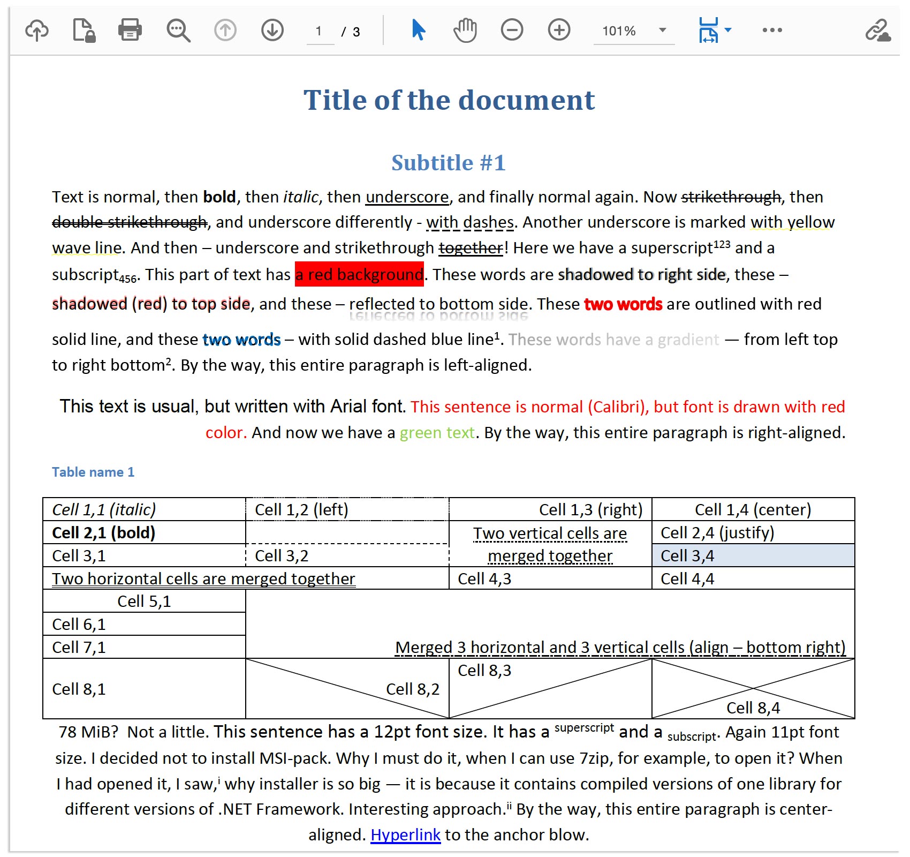Open the document search tool

click(x=177, y=31)
